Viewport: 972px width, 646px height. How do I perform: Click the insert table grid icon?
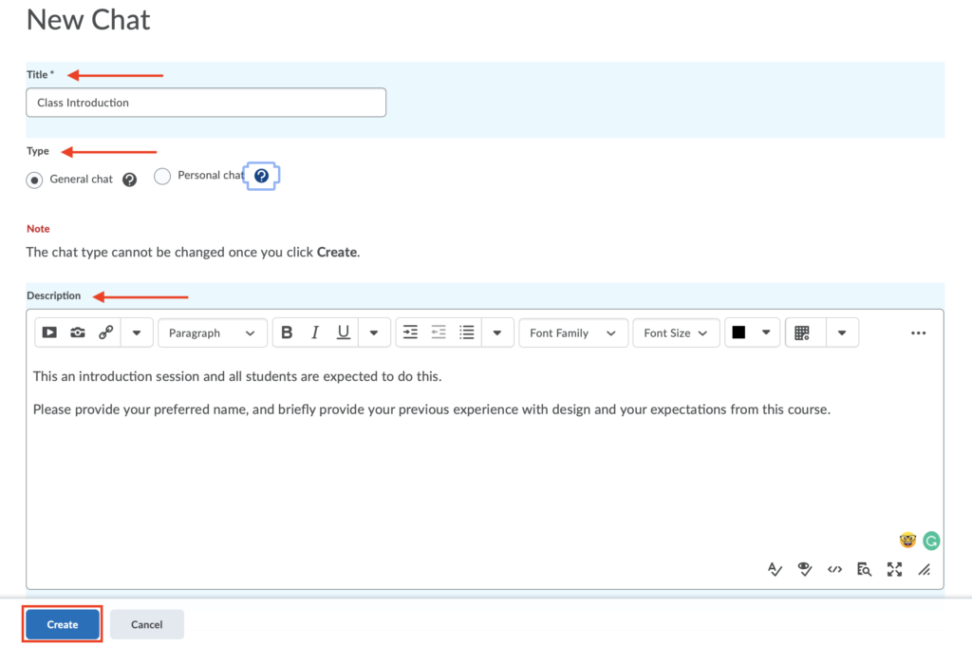coord(802,332)
